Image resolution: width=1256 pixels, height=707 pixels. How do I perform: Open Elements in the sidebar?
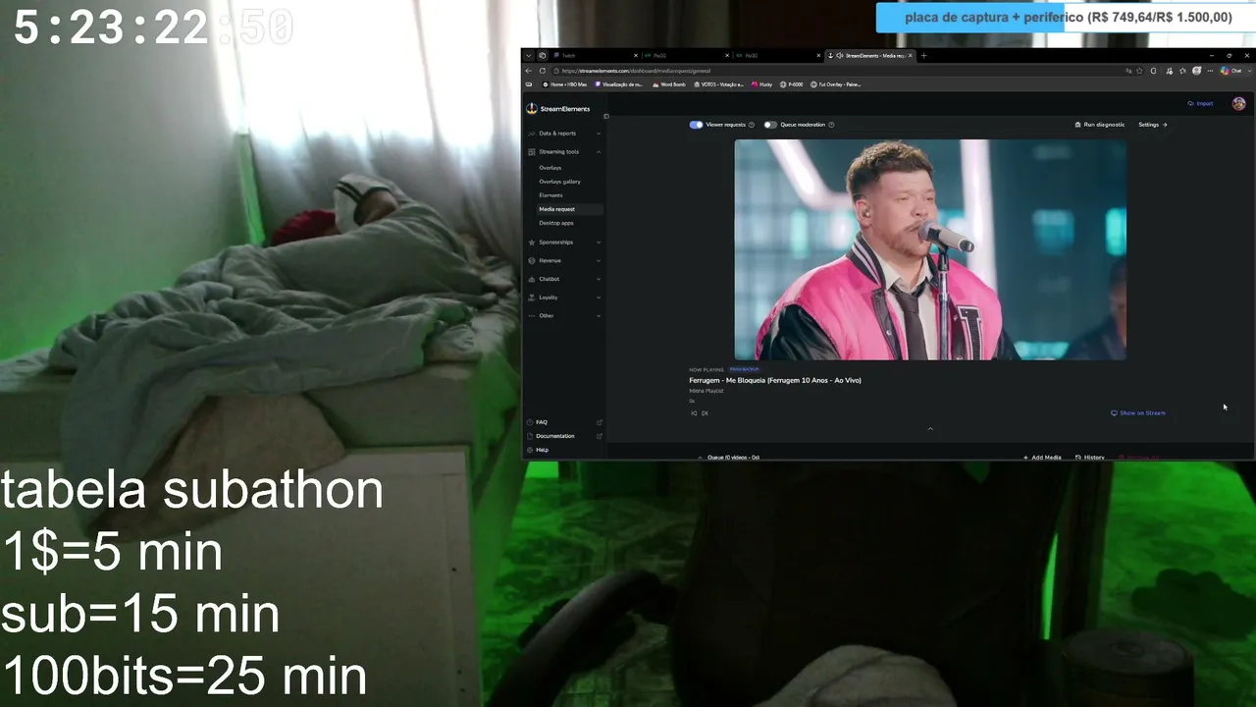[550, 195]
